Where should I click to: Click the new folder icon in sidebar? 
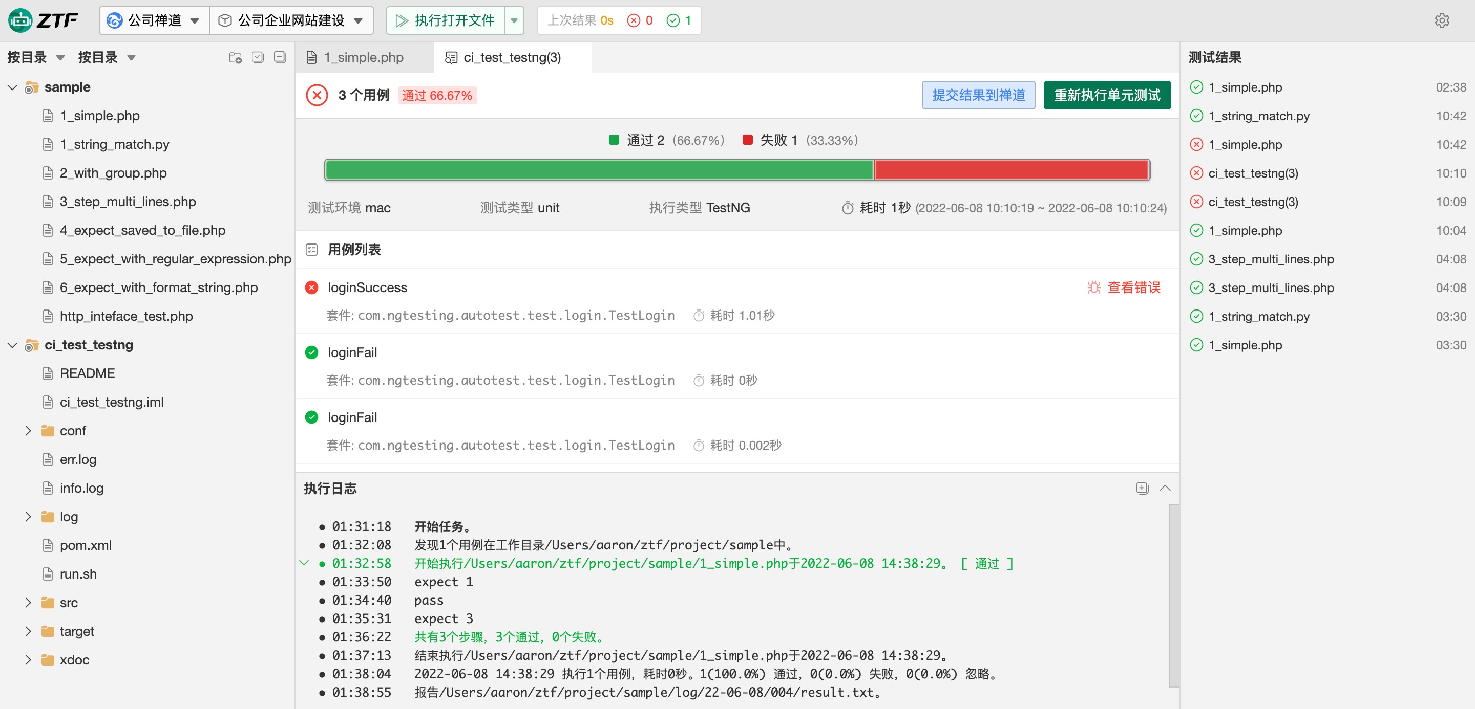(x=236, y=57)
